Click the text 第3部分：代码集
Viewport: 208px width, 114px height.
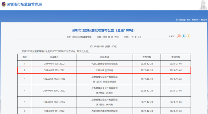pyautogui.click(x=105, y=105)
